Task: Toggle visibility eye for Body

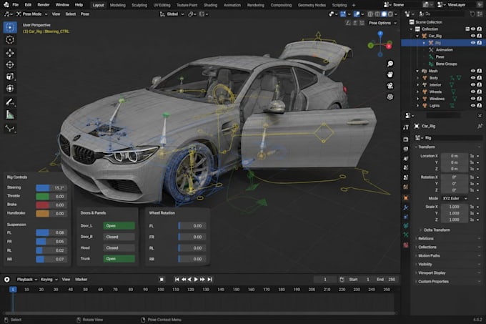Action: pyautogui.click(x=473, y=78)
